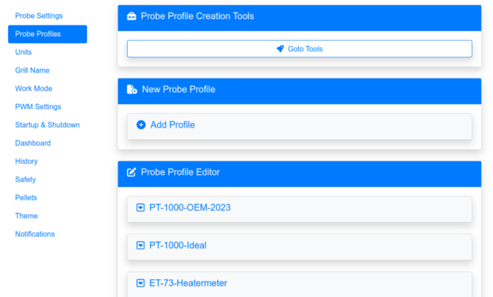Select Probe Profiles sidebar item
The width and height of the screenshot is (493, 297).
point(38,34)
